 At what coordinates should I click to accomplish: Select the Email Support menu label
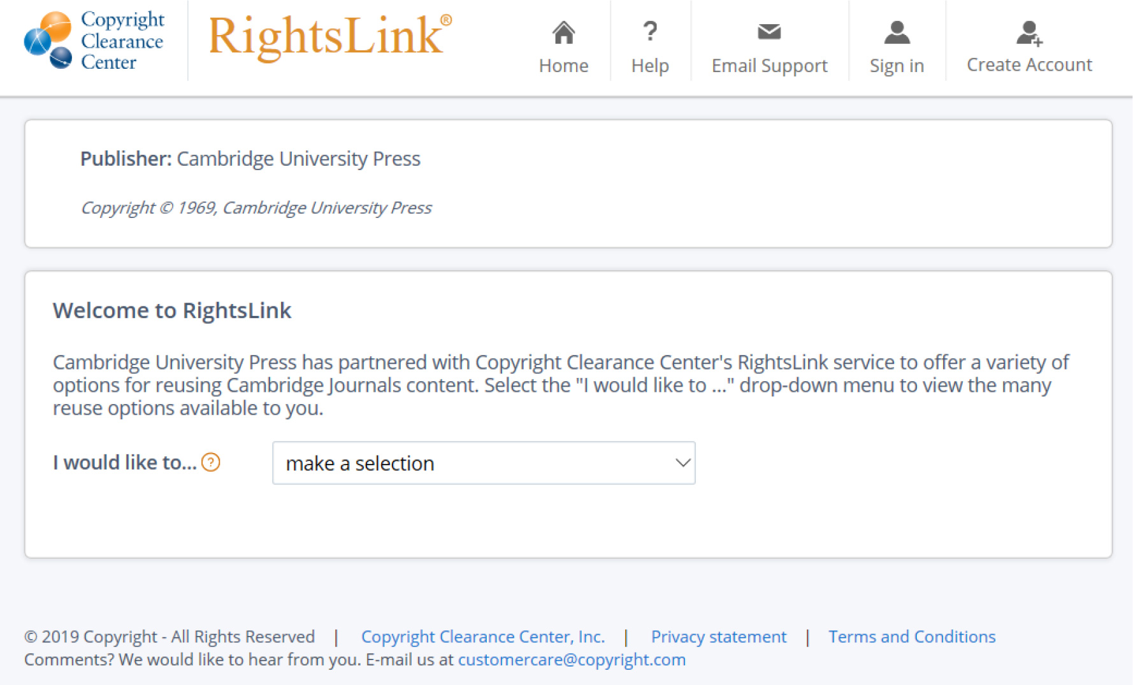[769, 66]
